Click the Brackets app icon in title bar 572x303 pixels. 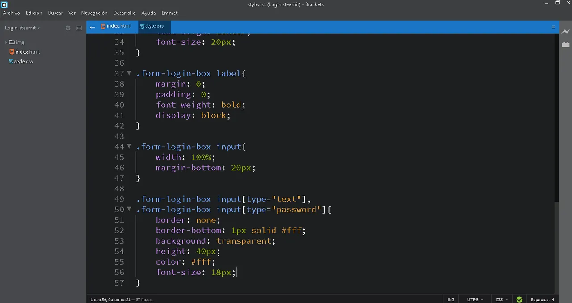pos(4,4)
